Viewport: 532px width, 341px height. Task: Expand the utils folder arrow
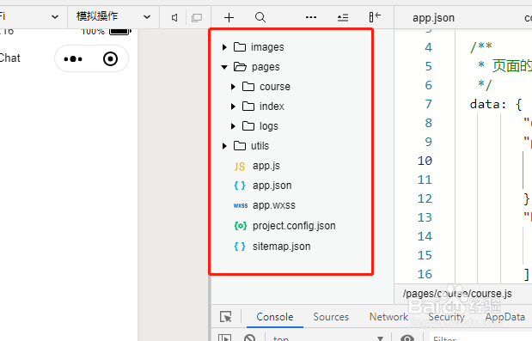224,146
